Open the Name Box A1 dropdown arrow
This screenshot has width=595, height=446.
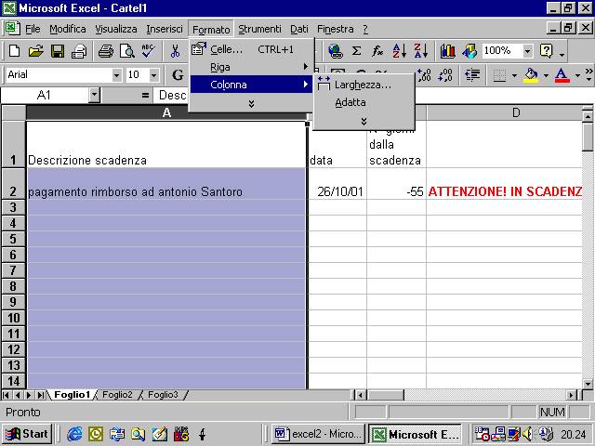(94, 95)
